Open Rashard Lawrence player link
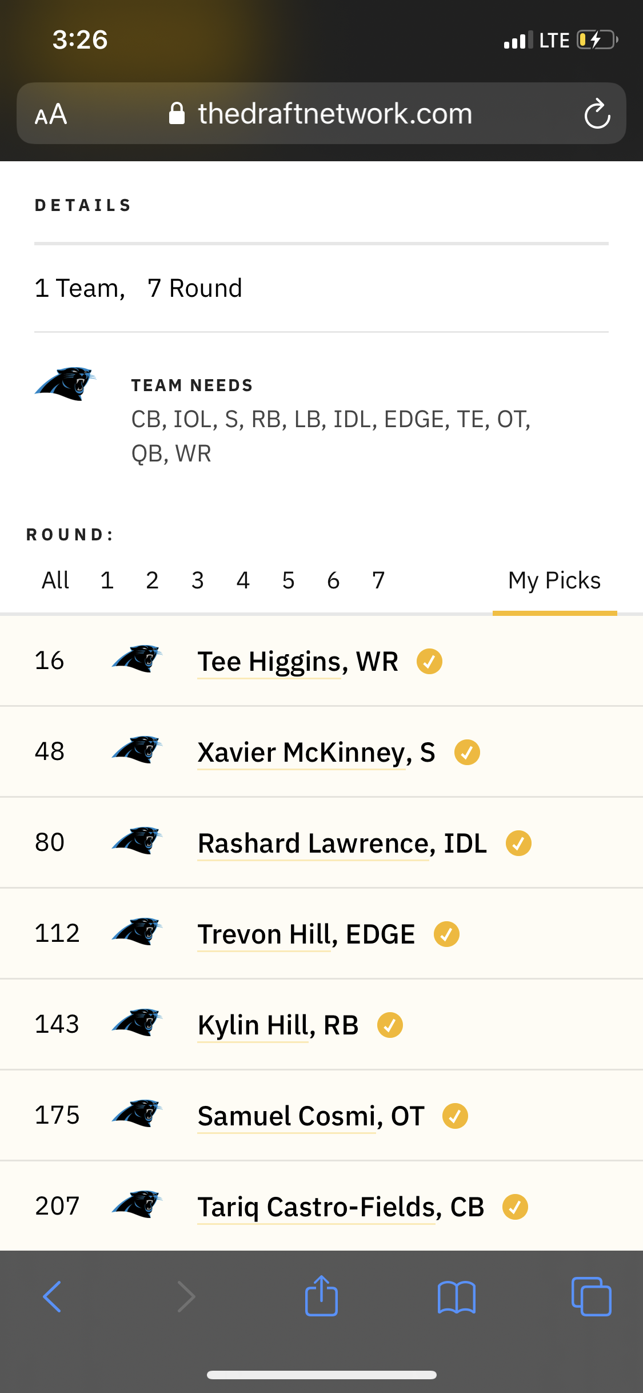The width and height of the screenshot is (643, 1393). [342, 843]
